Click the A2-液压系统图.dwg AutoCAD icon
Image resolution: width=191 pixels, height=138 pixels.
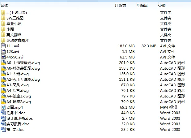(x=3, y=79)
